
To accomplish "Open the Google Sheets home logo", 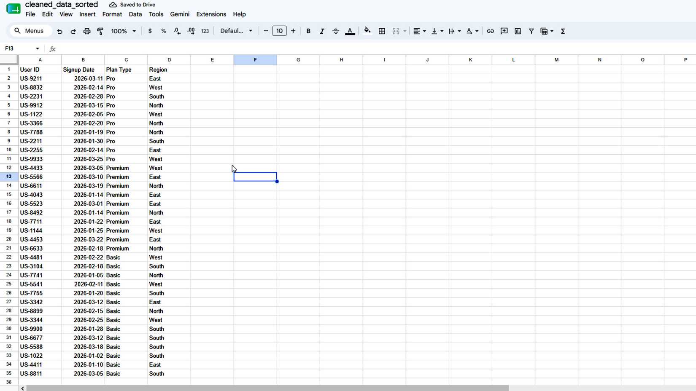I will [13, 9].
